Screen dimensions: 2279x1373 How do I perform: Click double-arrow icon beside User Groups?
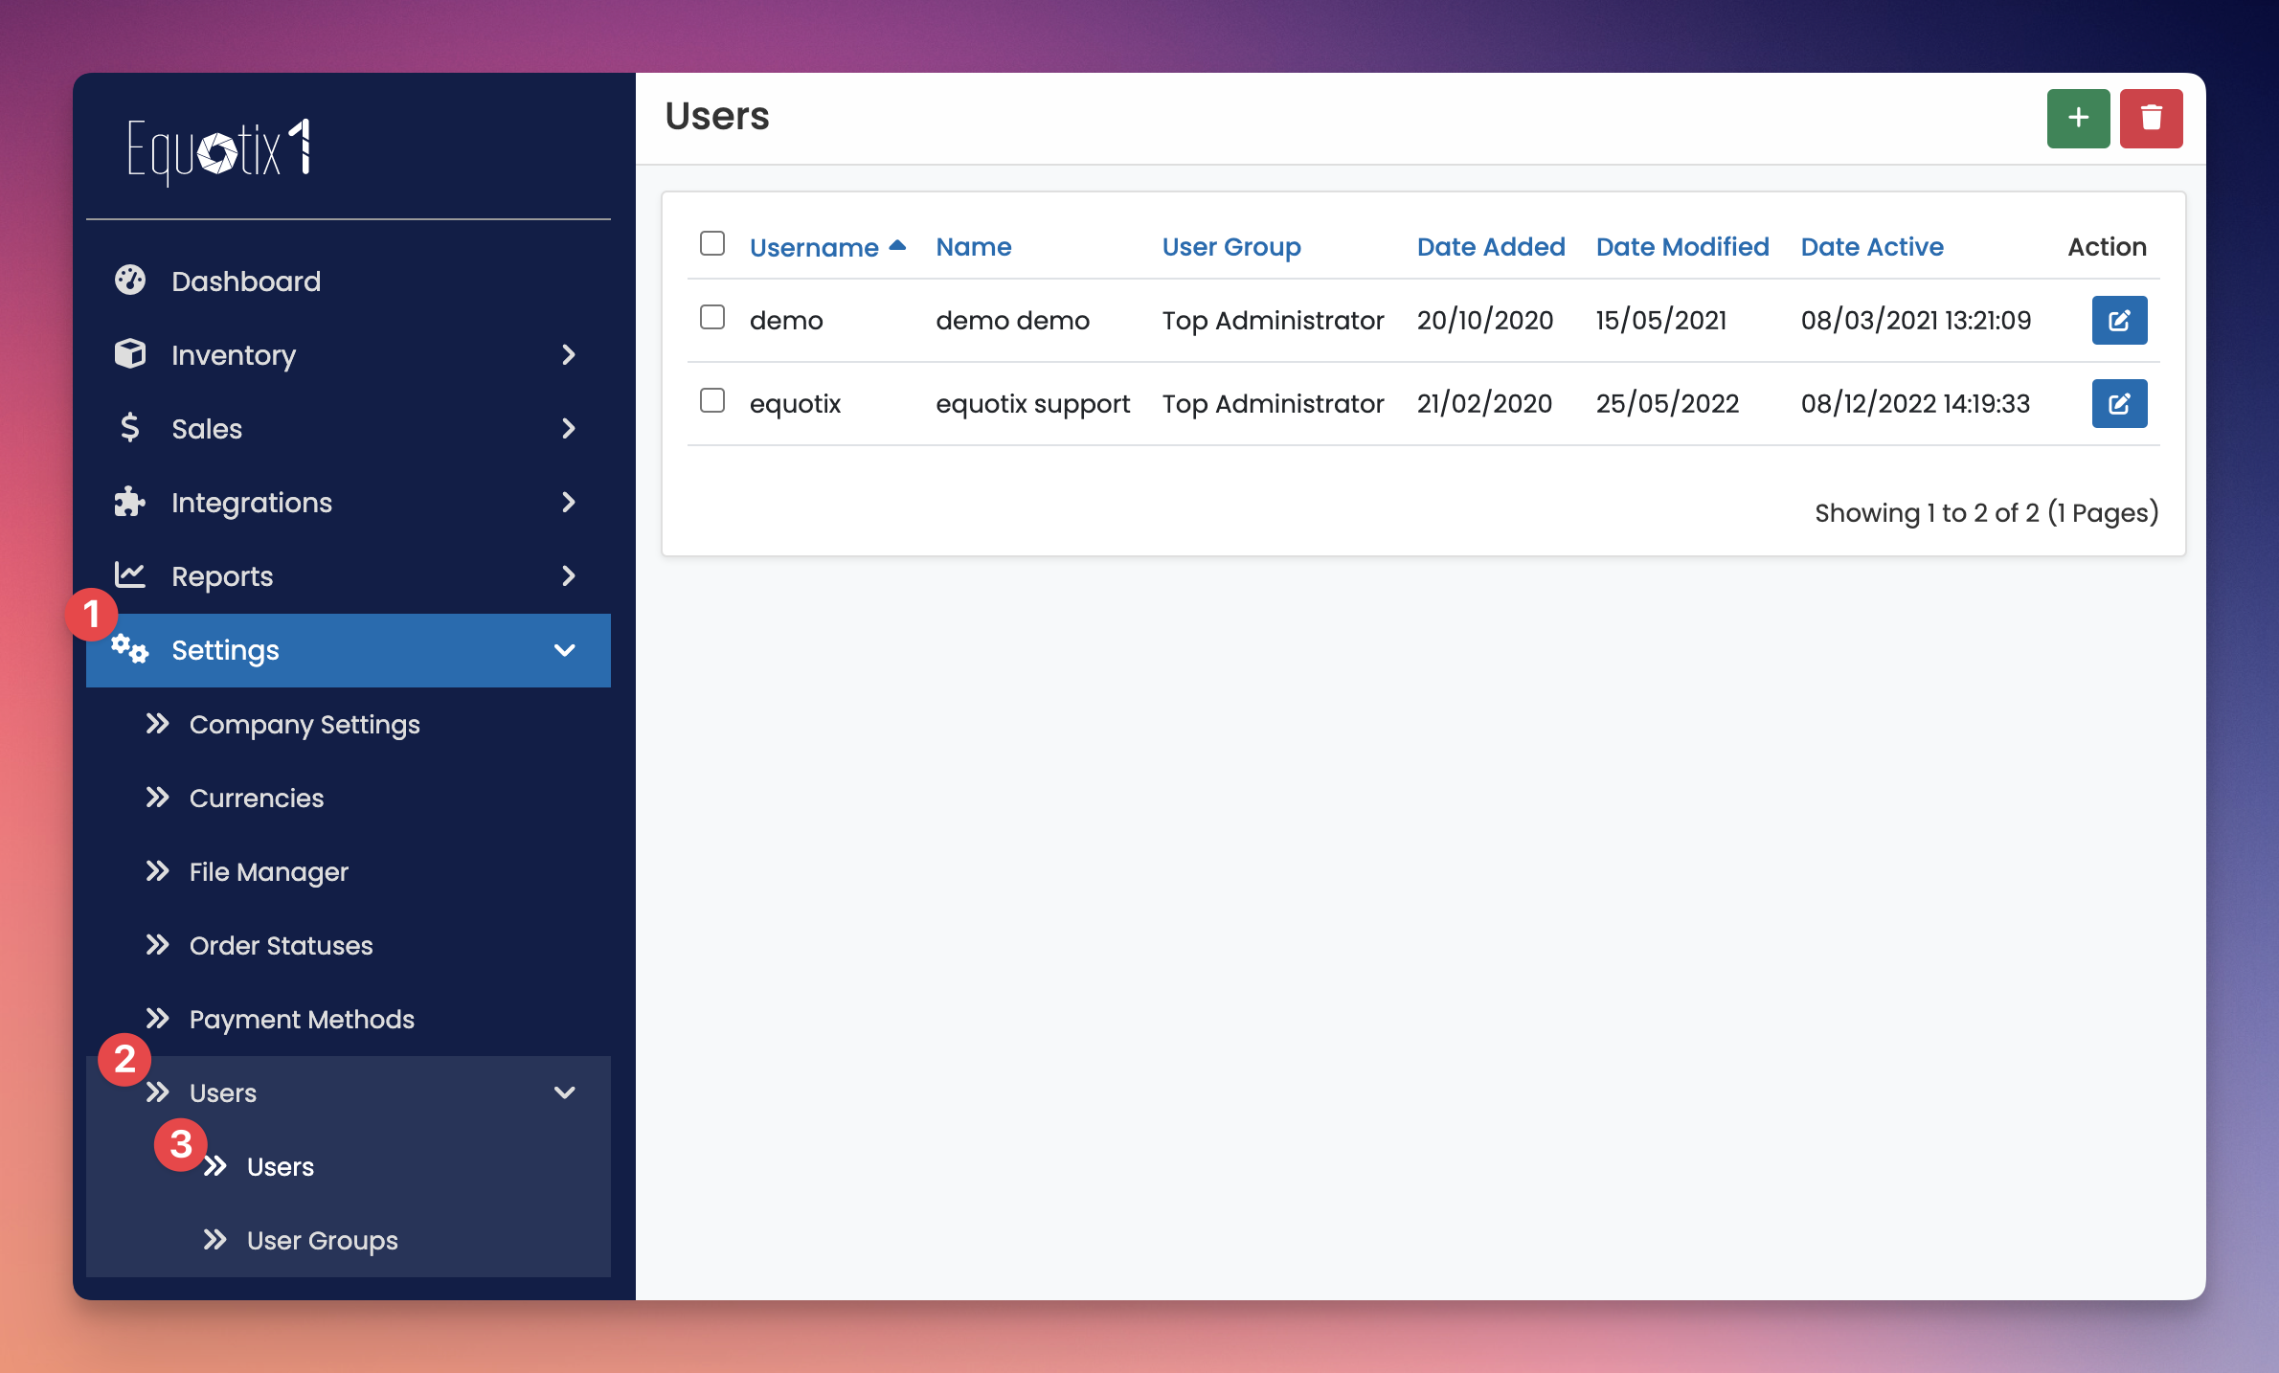(215, 1240)
